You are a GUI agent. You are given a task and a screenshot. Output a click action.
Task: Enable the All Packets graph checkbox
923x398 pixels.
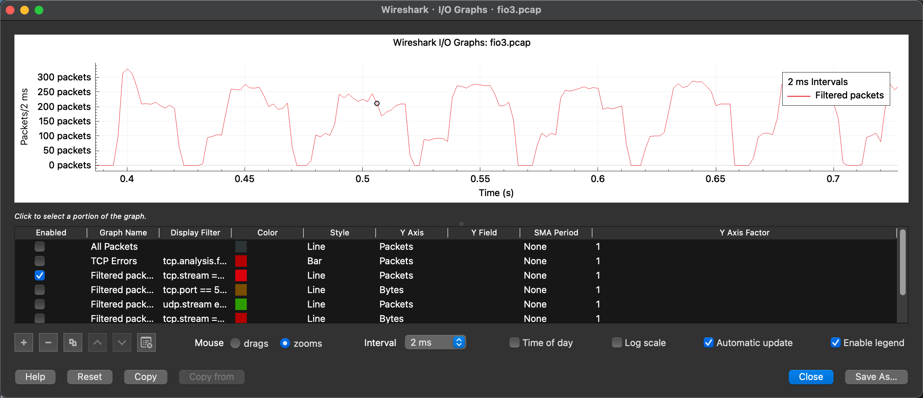click(40, 247)
